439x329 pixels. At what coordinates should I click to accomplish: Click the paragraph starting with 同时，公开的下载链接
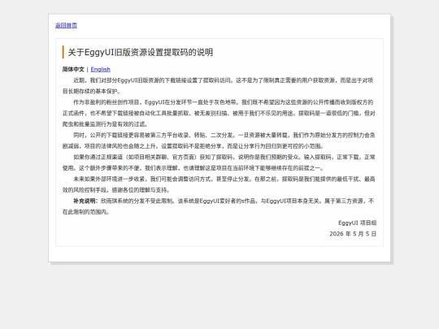click(x=219, y=141)
